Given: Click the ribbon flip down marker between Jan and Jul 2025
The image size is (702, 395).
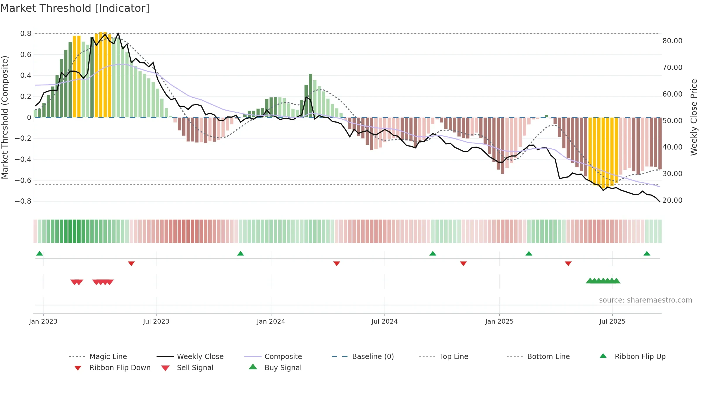Looking at the screenshot, I should tap(568, 264).
